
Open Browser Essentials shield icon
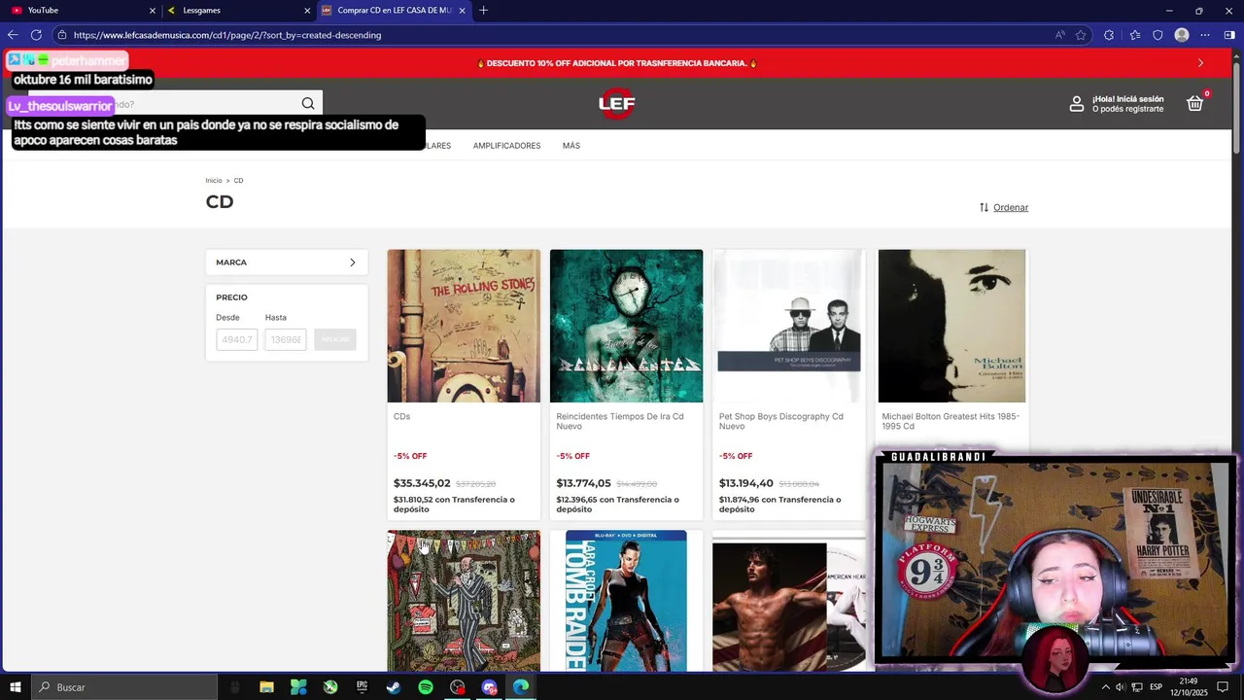coord(1158,35)
